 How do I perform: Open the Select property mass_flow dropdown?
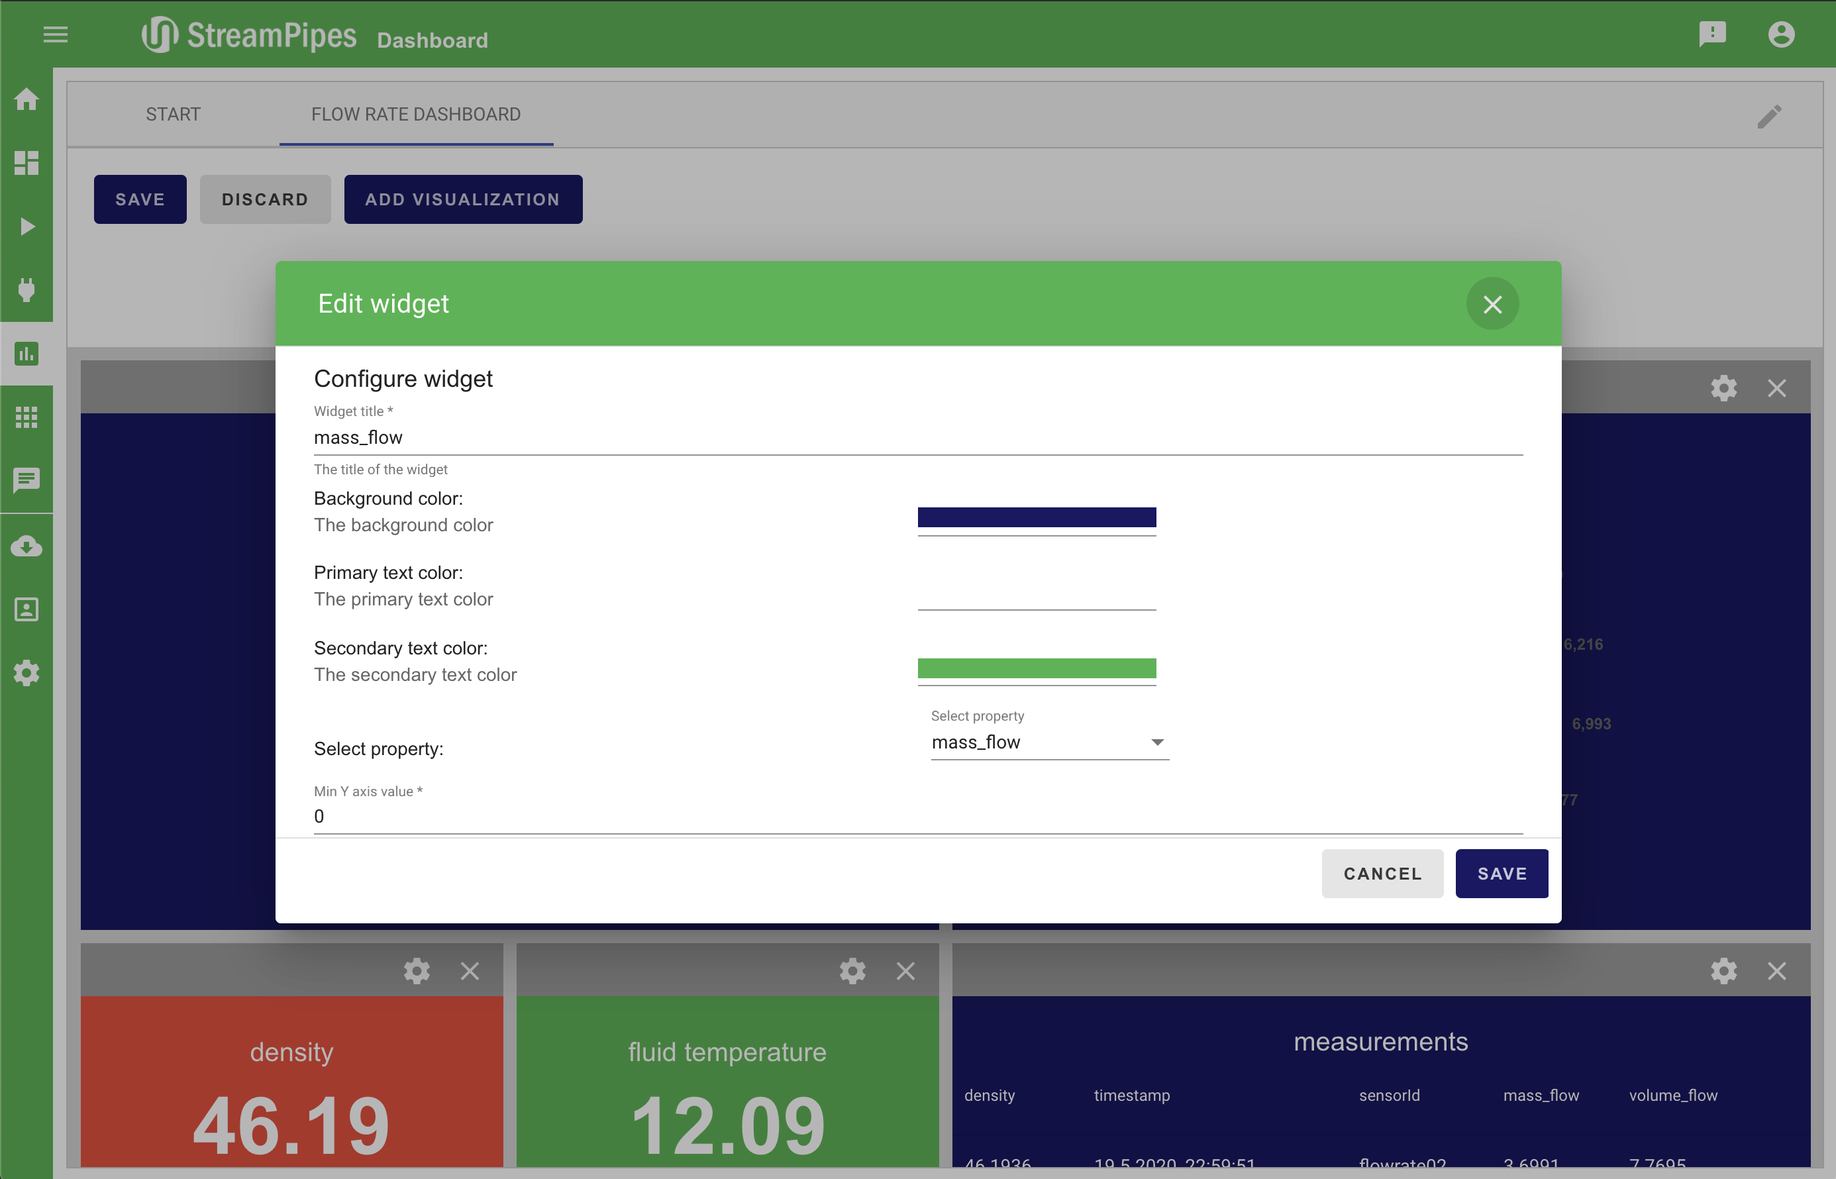(x=1049, y=742)
